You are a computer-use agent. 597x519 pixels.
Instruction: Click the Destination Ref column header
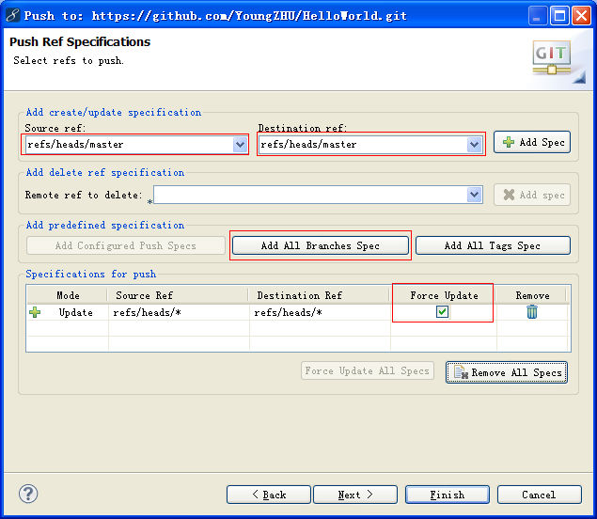pyautogui.click(x=319, y=295)
